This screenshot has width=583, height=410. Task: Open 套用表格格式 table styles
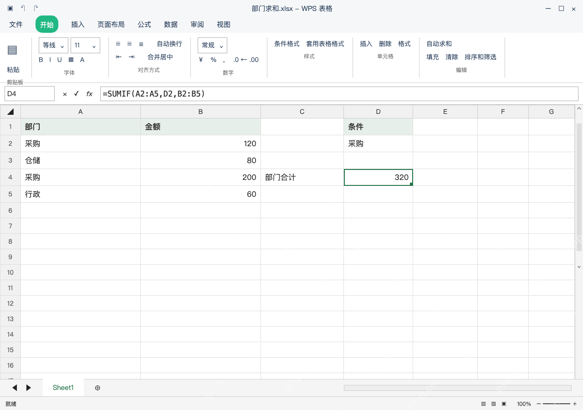325,44
